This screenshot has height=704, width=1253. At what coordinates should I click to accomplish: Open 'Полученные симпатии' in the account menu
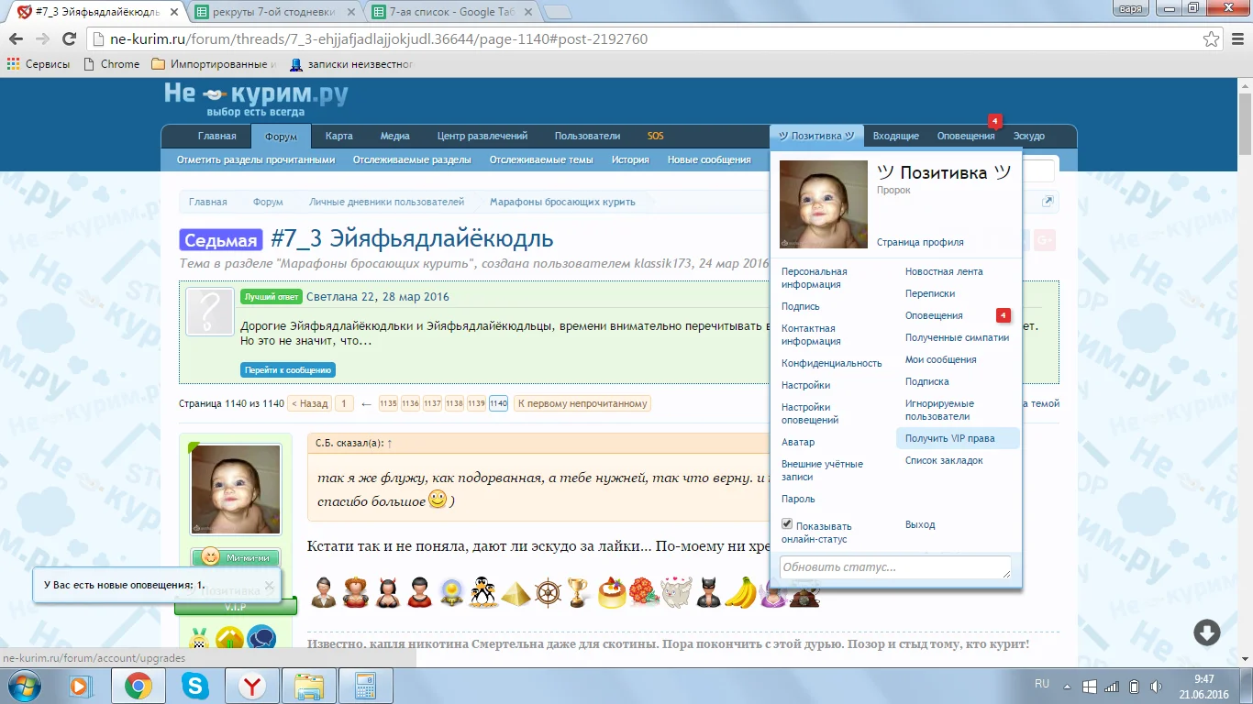click(958, 338)
